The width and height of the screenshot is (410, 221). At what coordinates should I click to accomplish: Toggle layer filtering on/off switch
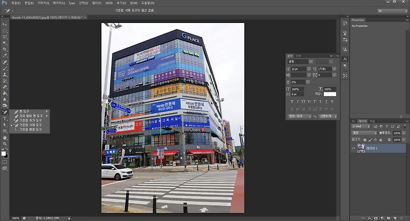pyautogui.click(x=406, y=126)
